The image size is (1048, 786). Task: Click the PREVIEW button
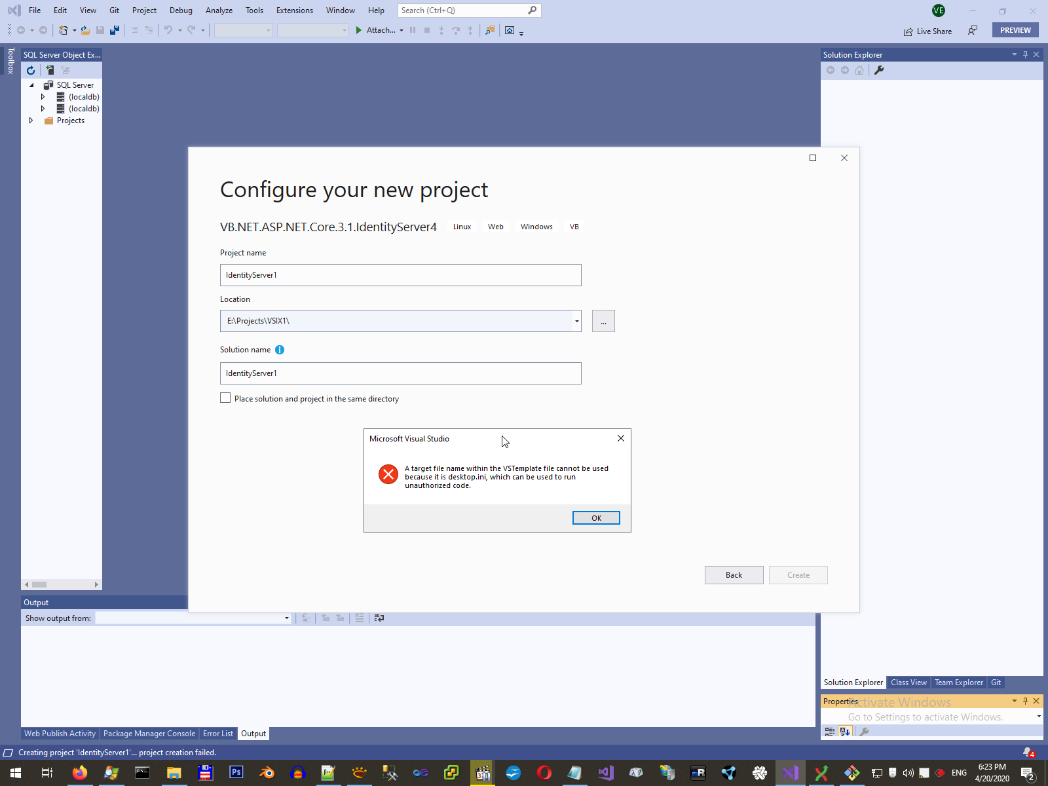(1015, 30)
